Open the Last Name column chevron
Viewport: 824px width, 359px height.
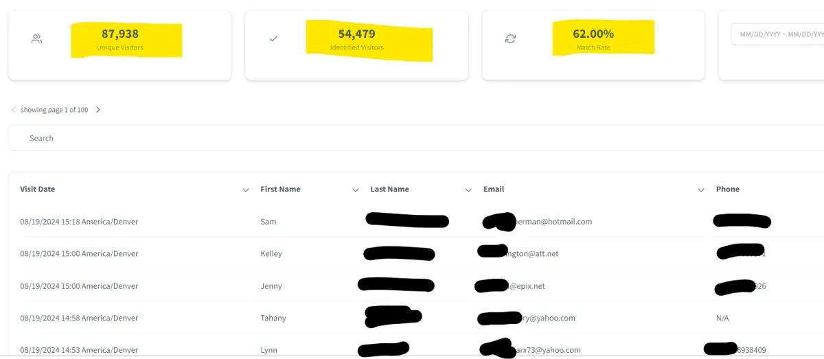point(468,190)
